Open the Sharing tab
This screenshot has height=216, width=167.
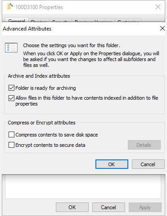pyautogui.click(x=39, y=20)
